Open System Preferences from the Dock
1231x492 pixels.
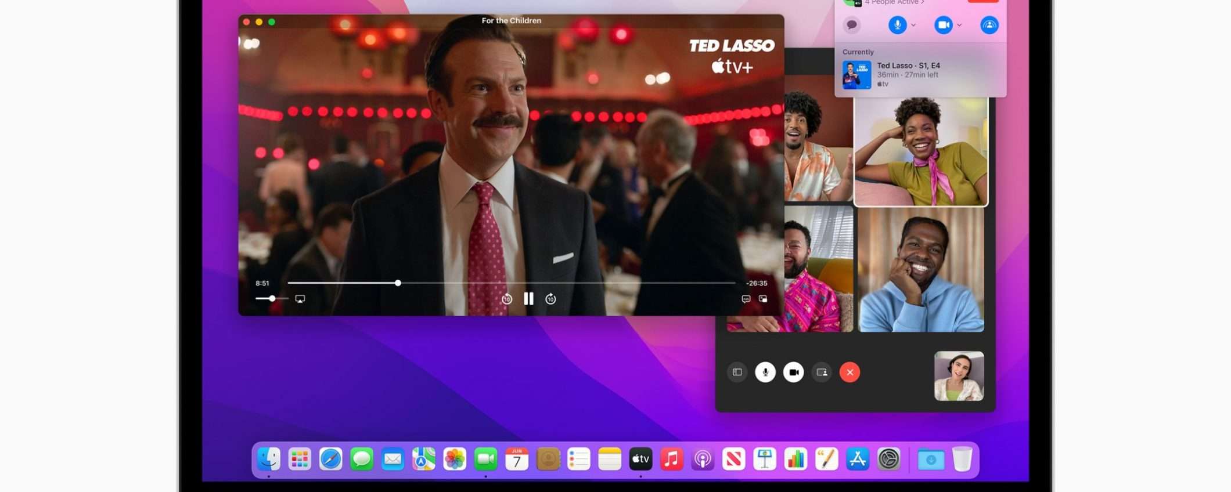pos(889,460)
